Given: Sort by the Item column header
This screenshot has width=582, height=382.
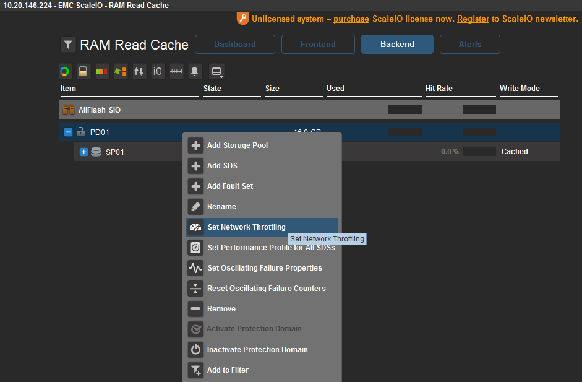Looking at the screenshot, I should click(x=68, y=89).
